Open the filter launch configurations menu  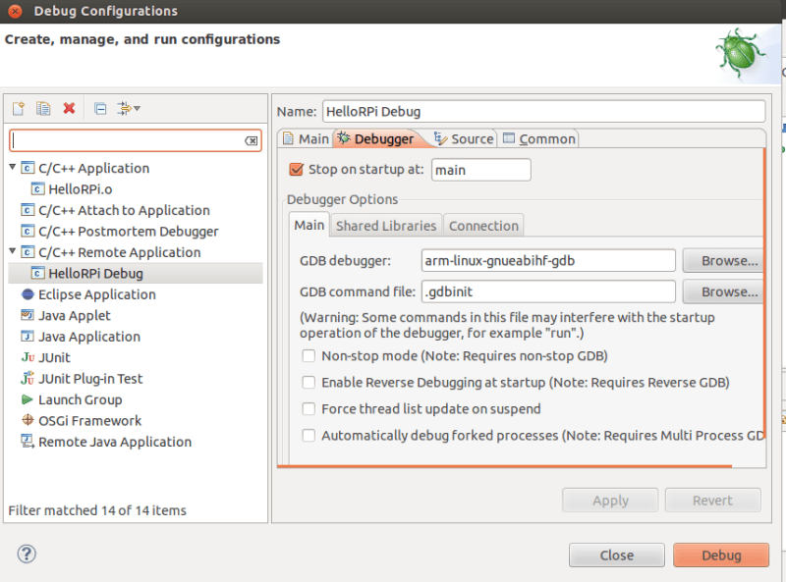(129, 108)
